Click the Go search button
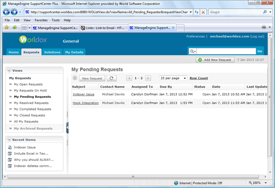This screenshot has height=188, width=275. [x=260, y=51]
